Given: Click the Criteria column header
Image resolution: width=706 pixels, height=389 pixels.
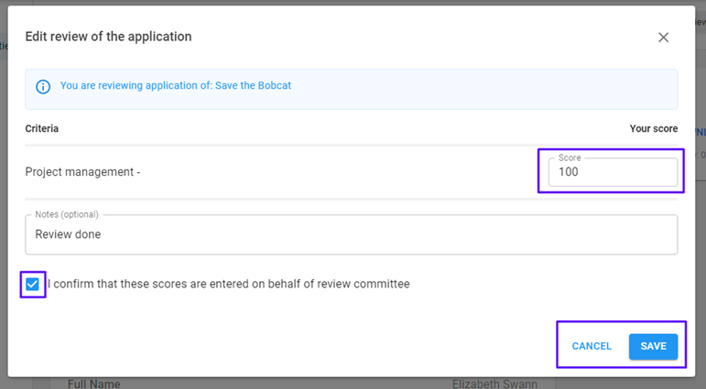Looking at the screenshot, I should pyautogui.click(x=42, y=129).
